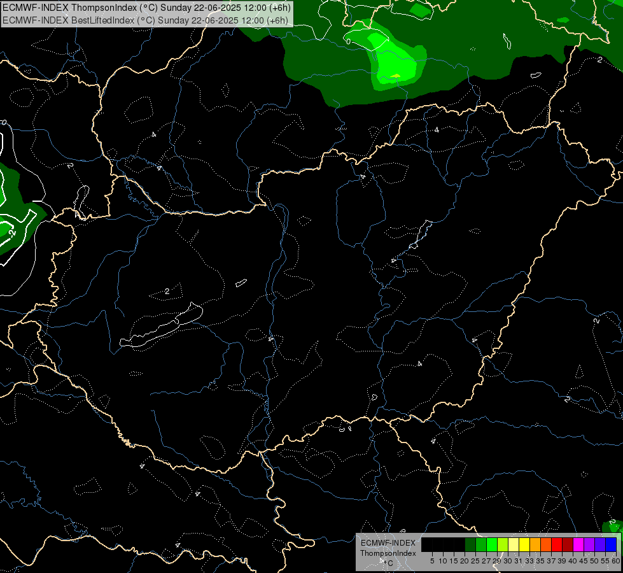Viewport: 623px width, 573px height.
Task: Click the dark red 39–40 legend swatch
Action: click(x=568, y=545)
